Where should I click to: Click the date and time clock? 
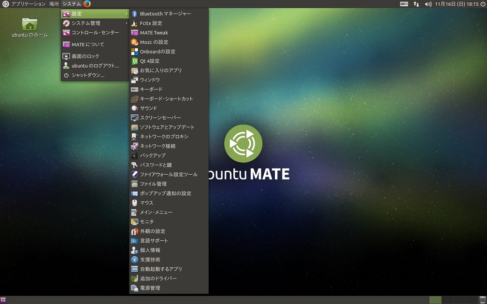click(x=456, y=4)
